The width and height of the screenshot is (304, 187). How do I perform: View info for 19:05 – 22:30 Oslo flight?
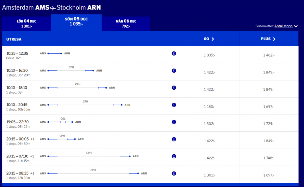(174, 122)
